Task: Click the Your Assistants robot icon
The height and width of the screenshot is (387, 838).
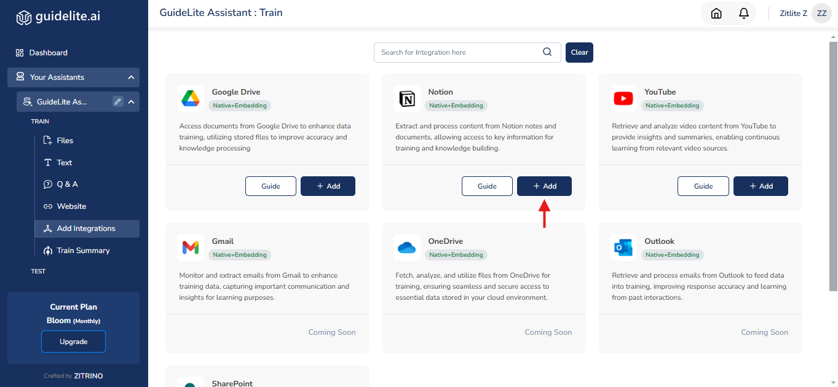Action: (20, 77)
